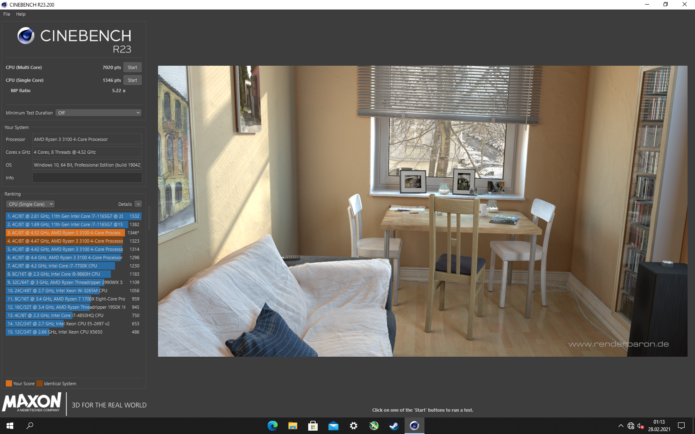Viewport: 695px width, 434px height.
Task: Open the network globe tray icon
Action: (x=631, y=426)
